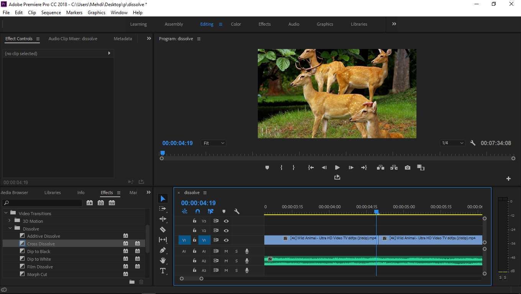Mute audio track A1

coord(226,252)
